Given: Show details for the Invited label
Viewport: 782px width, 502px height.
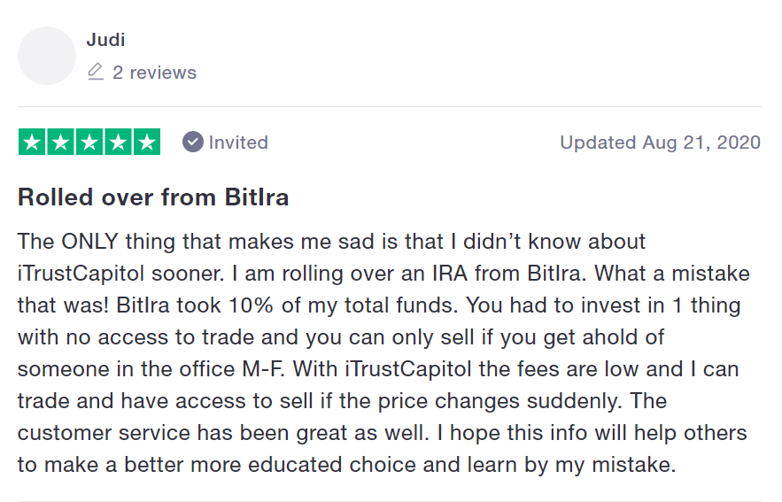Looking at the screenshot, I should (x=238, y=143).
